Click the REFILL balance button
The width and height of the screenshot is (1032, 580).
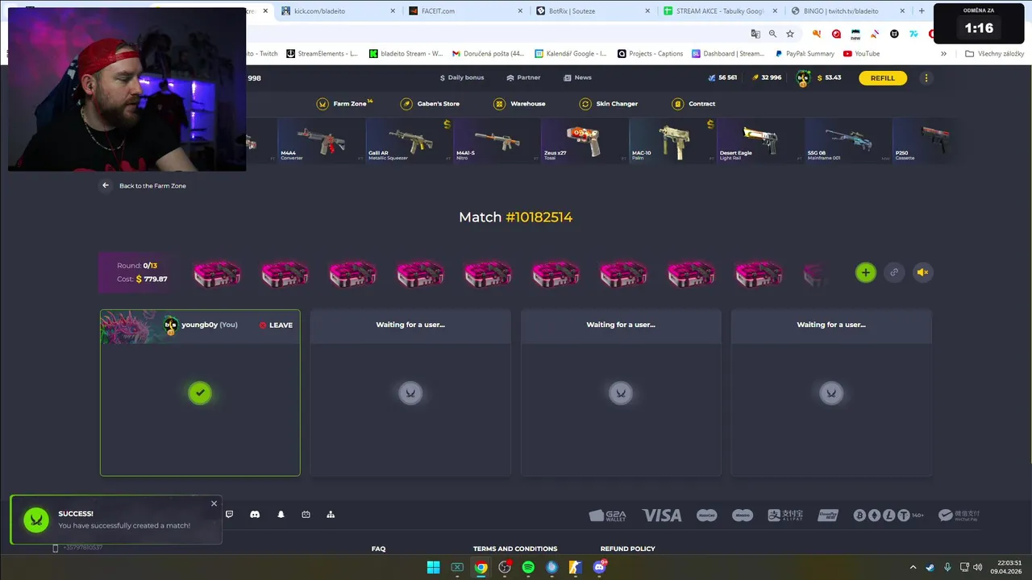(x=883, y=78)
